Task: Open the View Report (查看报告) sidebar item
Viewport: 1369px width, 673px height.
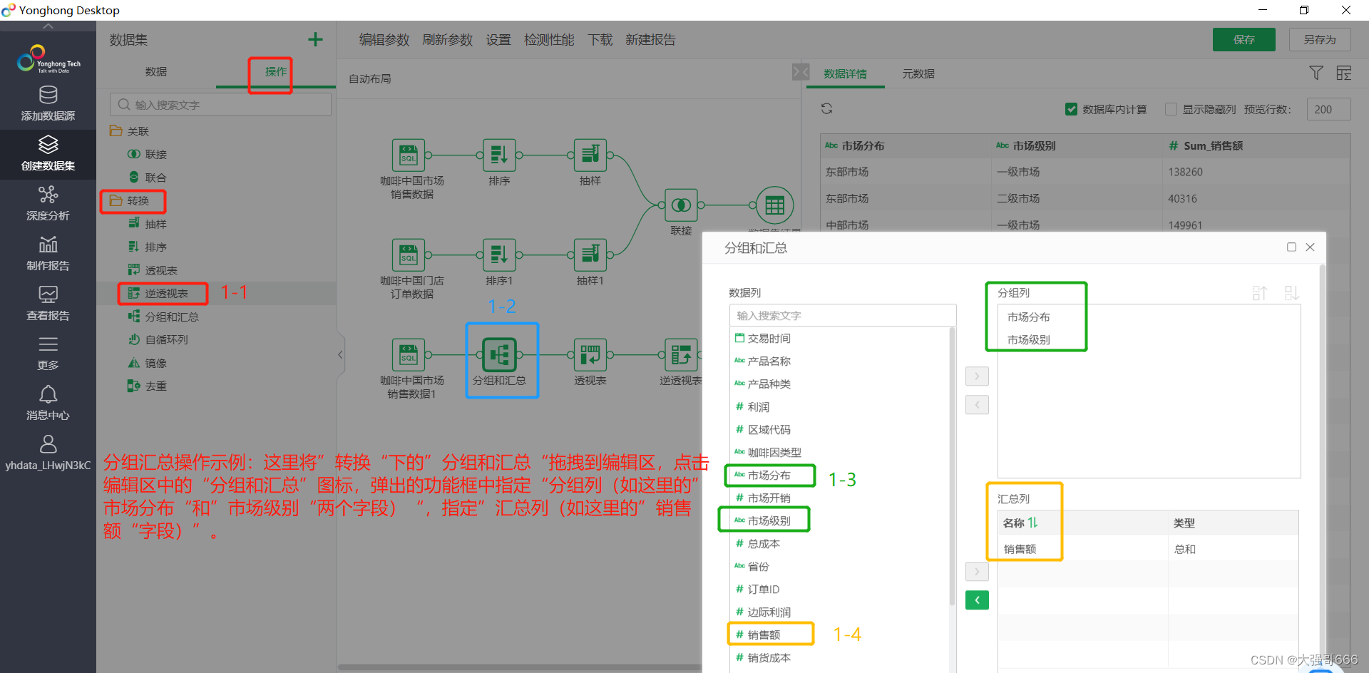Action: [x=48, y=304]
